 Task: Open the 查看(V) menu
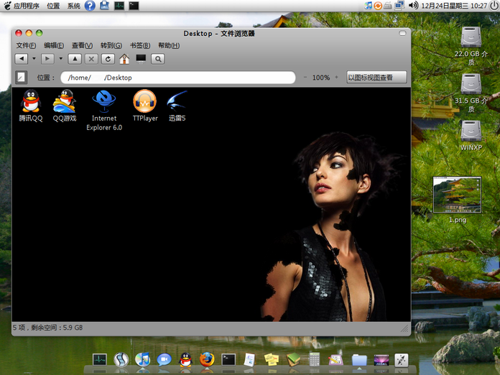[82, 45]
